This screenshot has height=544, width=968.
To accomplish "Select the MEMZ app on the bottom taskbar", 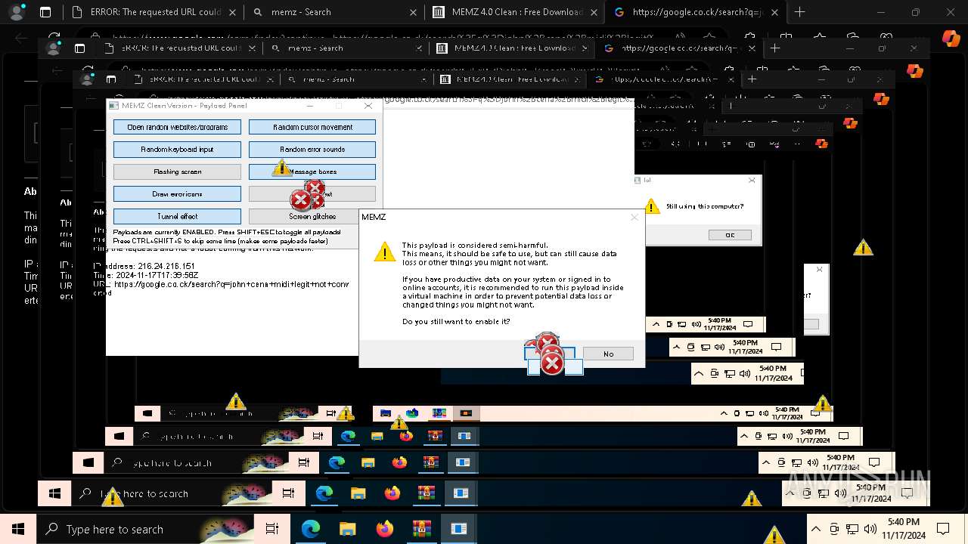I will click(x=458, y=529).
